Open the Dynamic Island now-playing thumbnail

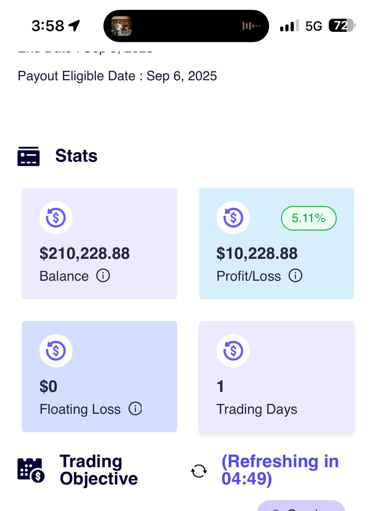coord(121,26)
